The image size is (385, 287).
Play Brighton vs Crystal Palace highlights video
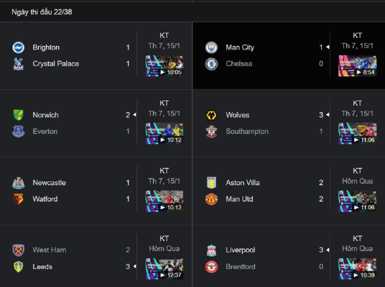(x=164, y=66)
